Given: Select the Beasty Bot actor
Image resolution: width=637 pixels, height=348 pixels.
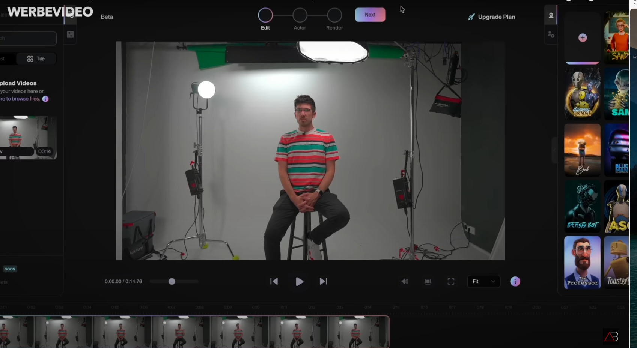Looking at the screenshot, I should coord(582,206).
